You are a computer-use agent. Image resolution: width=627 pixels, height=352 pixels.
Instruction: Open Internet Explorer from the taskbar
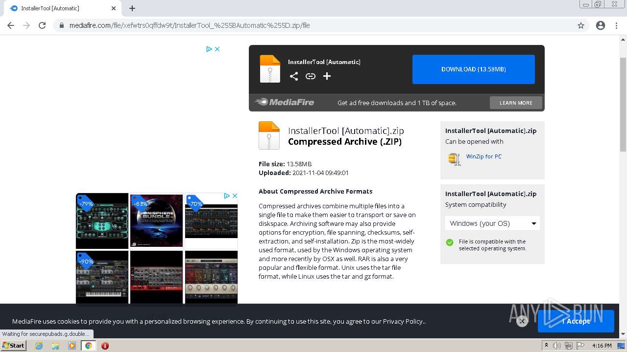[39, 346]
